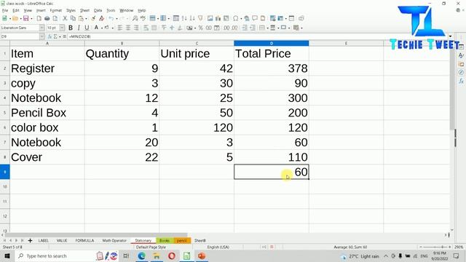
Task: Click inside the formula input line
Action: [x=257, y=36]
